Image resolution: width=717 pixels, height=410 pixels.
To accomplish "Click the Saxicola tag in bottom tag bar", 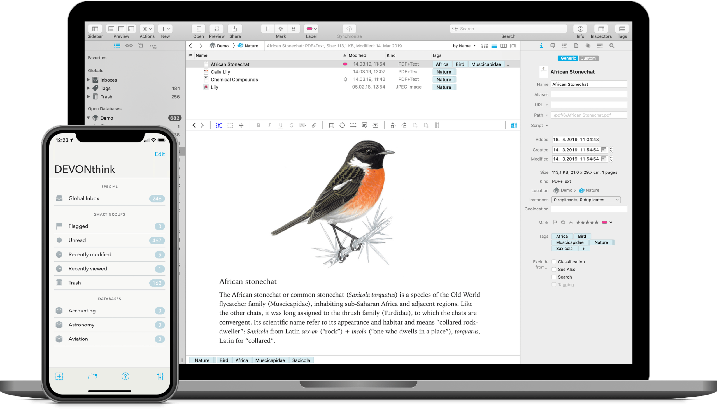I will click(301, 360).
